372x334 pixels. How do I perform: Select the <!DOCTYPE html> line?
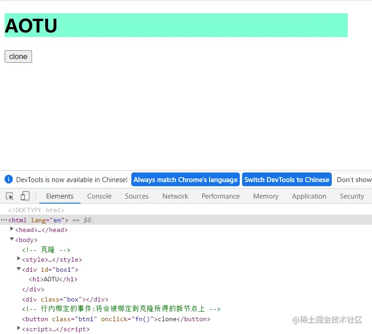(x=36, y=210)
